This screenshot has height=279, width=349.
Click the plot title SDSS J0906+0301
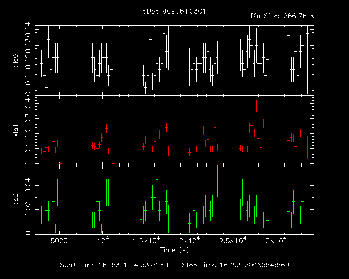point(174,11)
